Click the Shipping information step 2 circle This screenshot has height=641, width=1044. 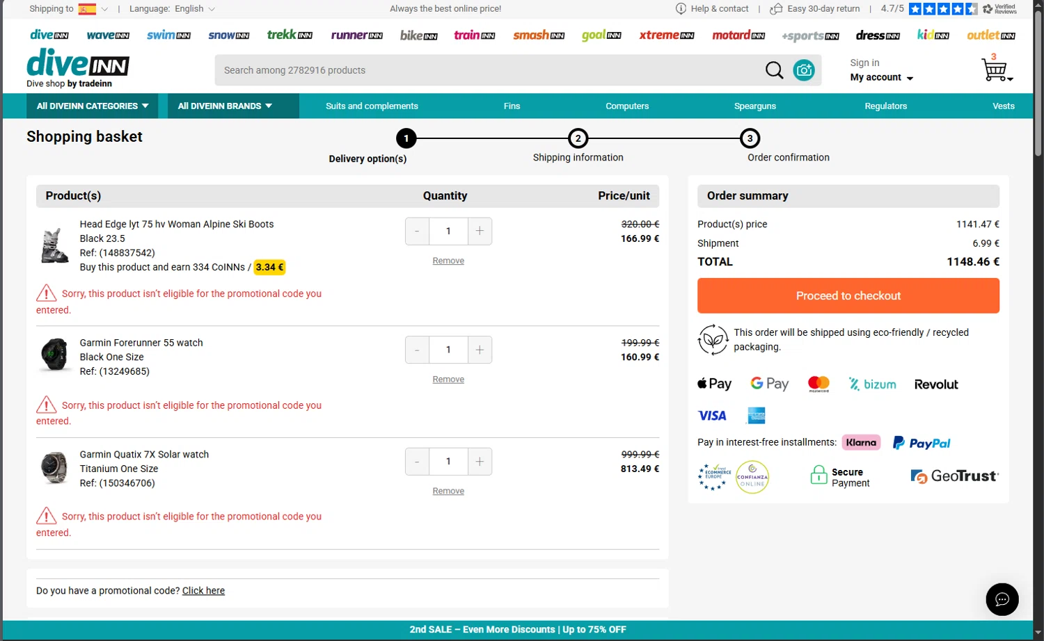click(578, 138)
